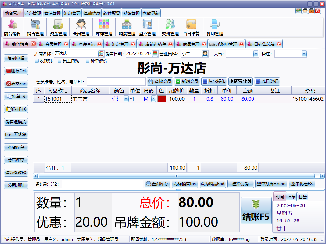The image size is (326, 244).
Task: Open calendar icon beside 销售日期
Action: (155, 53)
